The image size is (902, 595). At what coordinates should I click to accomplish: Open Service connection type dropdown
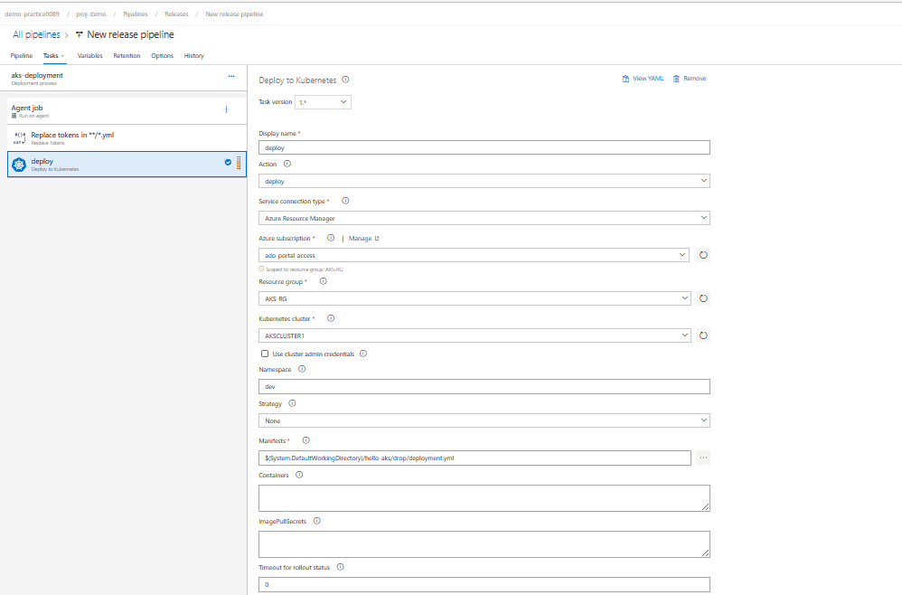point(484,218)
